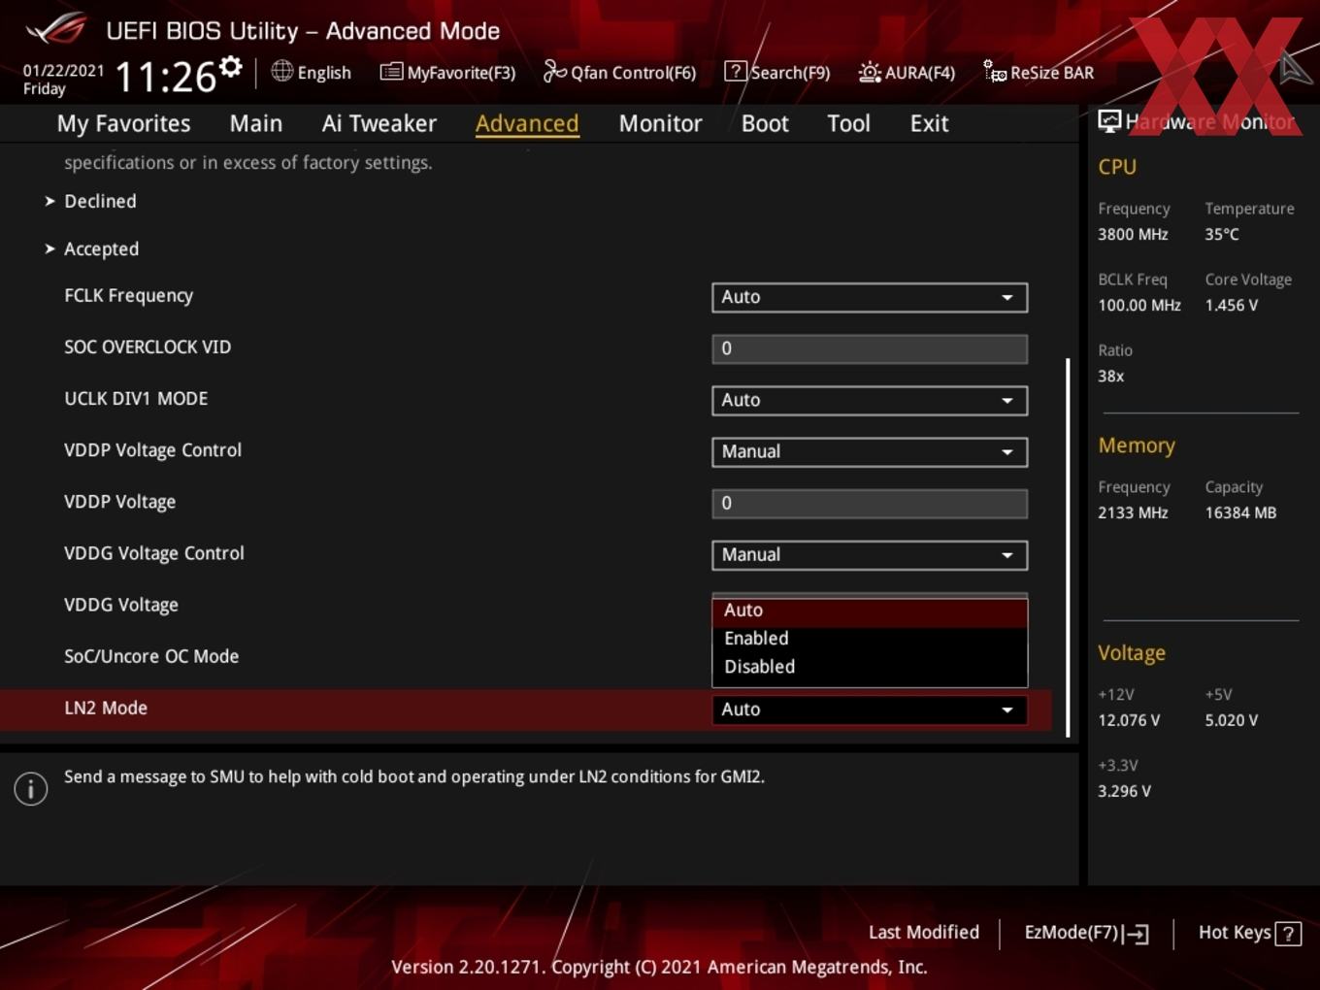Open the VDDG Voltage Control dropdown
Image resolution: width=1320 pixels, height=990 pixels.
click(x=870, y=554)
